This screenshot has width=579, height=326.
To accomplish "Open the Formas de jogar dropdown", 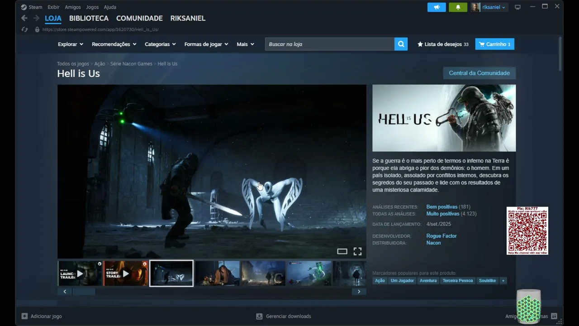I will (206, 44).
